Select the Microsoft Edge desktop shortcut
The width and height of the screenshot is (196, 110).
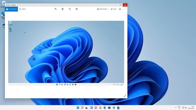[x=3, y=15]
